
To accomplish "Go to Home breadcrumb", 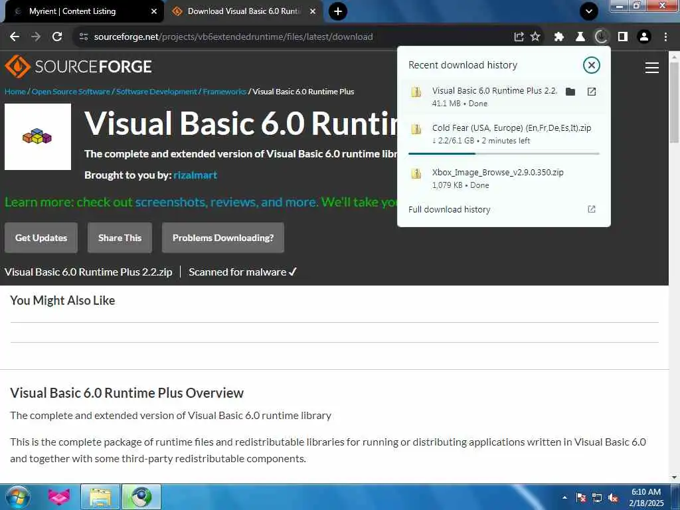I will tap(15, 92).
